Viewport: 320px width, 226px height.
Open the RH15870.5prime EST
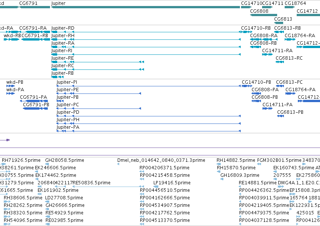218,172
